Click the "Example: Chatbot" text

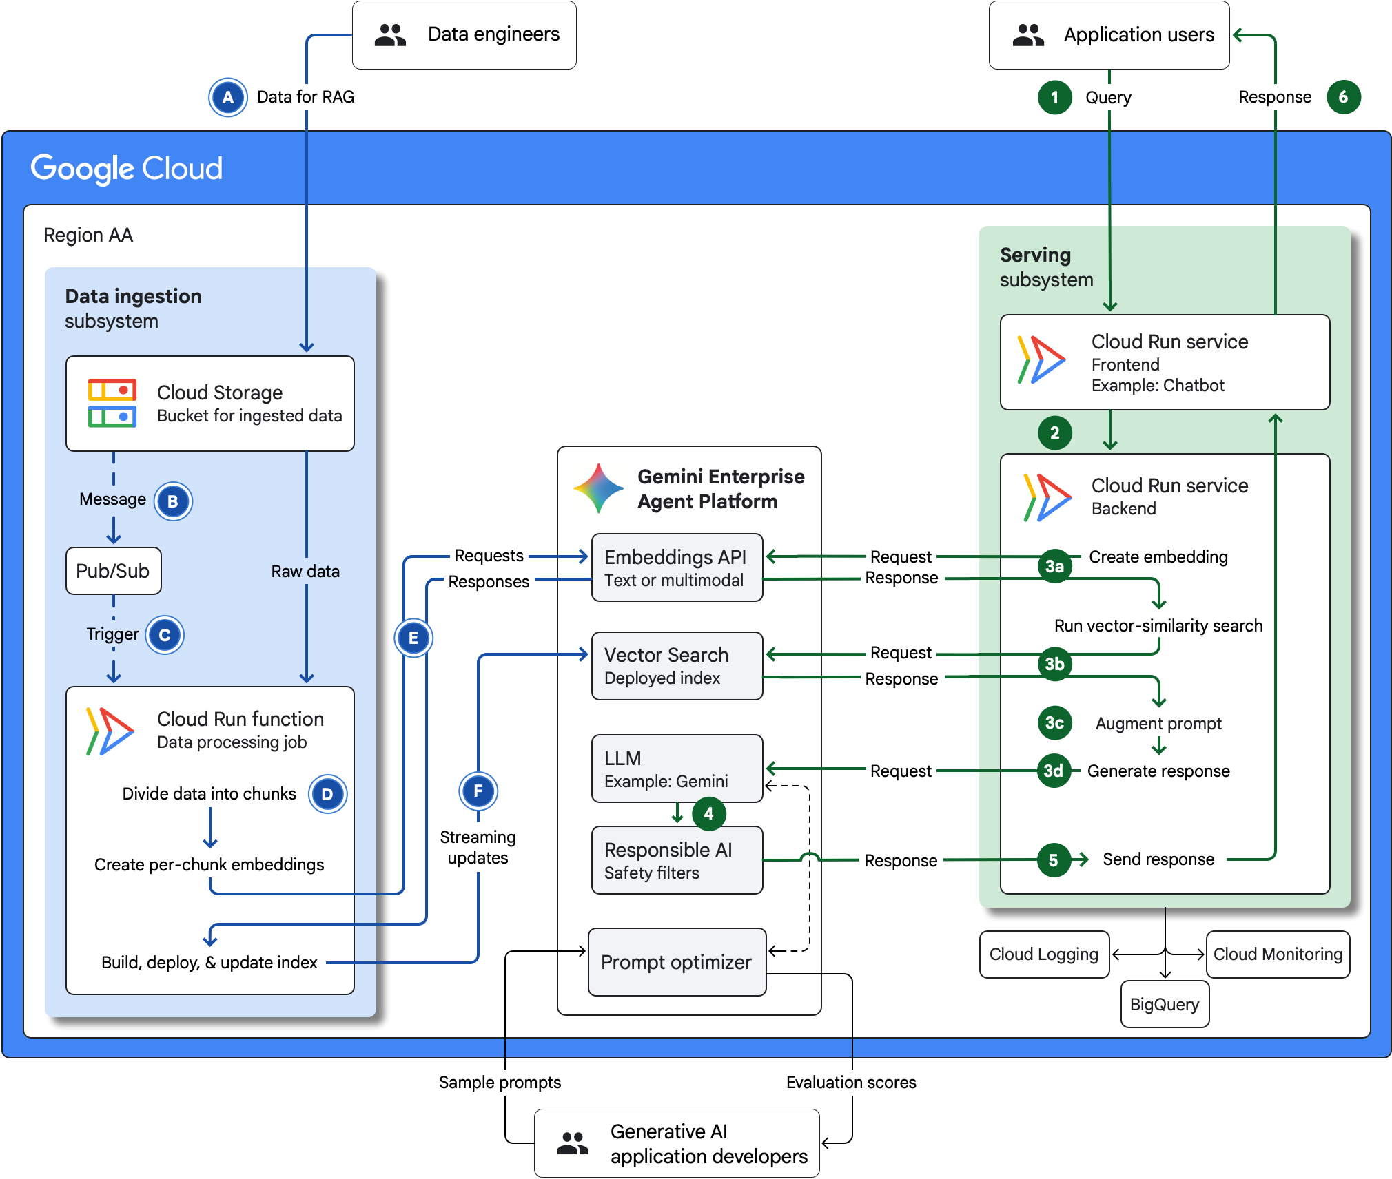pyautogui.click(x=1158, y=386)
